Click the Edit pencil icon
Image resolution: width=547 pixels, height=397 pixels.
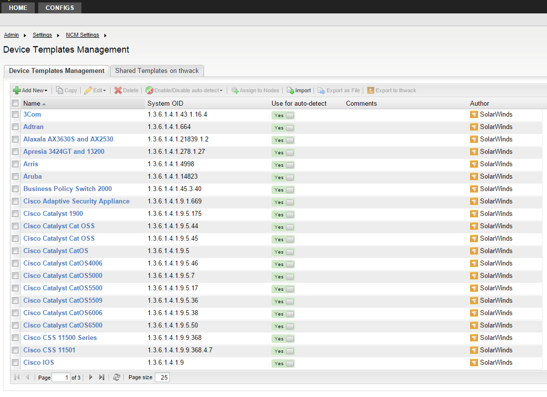88,90
